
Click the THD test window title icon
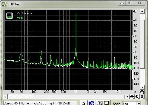pyautogui.click(x=4, y=4)
